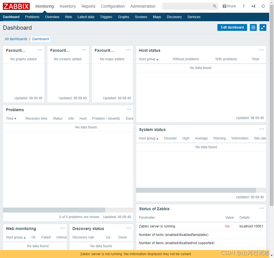Image resolution: width=274 pixels, height=258 pixels.
Task: Open the Reports main menu
Action: tap(88, 6)
